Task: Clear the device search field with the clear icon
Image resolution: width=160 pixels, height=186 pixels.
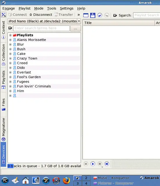Action: pos(10,28)
